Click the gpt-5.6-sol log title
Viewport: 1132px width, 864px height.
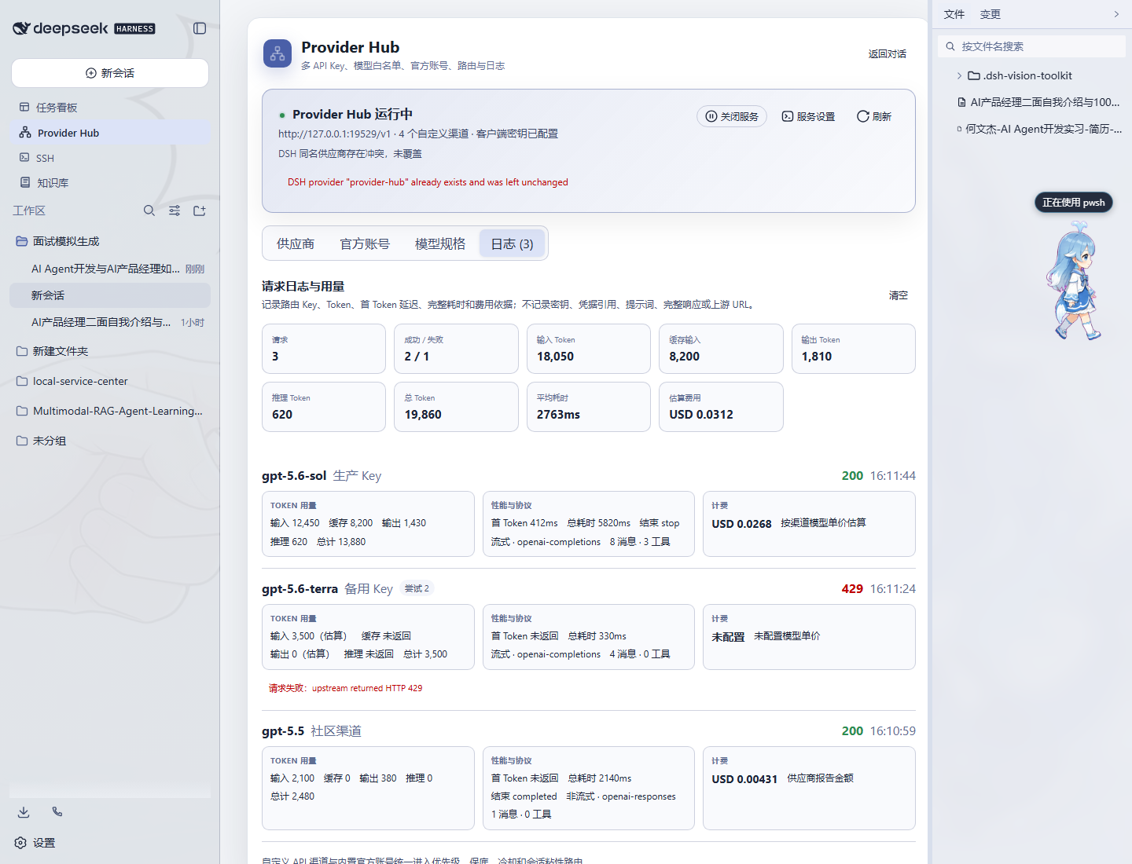294,476
